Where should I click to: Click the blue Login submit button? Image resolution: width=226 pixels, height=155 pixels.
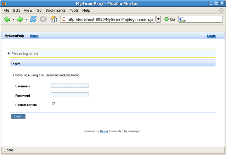pos(18,116)
